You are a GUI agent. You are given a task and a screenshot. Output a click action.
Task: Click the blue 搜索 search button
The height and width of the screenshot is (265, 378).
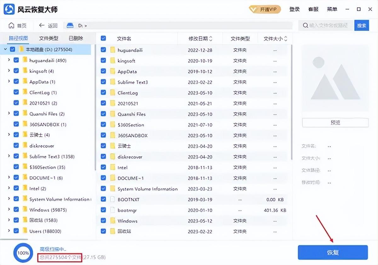tap(362, 25)
